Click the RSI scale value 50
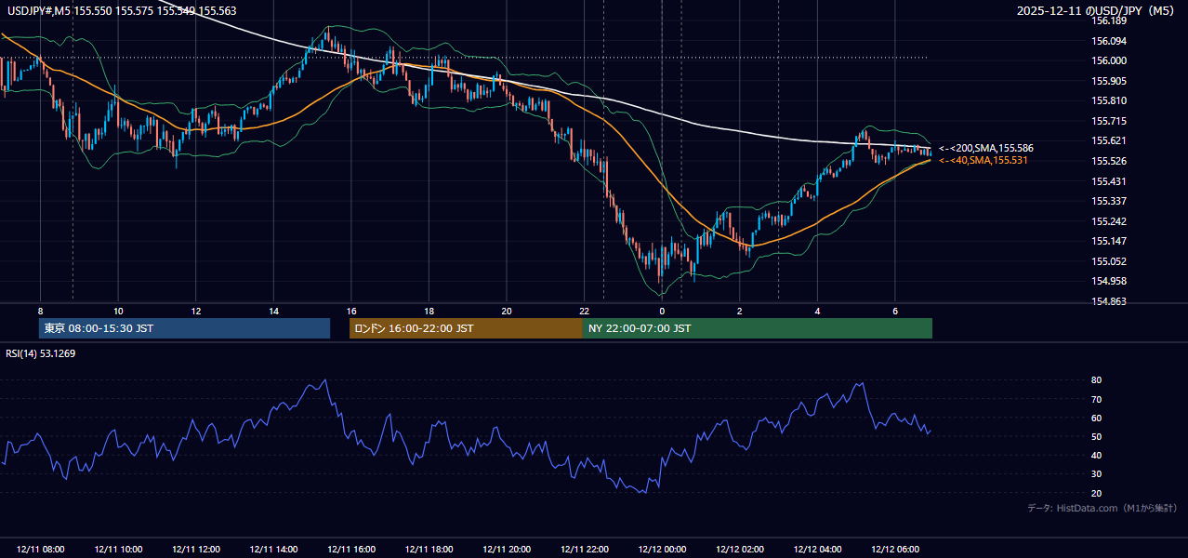 point(1097,436)
